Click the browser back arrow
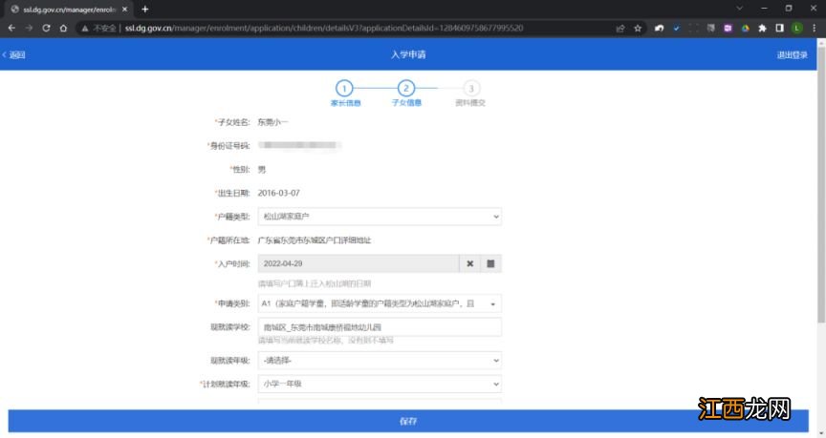 (x=11, y=28)
